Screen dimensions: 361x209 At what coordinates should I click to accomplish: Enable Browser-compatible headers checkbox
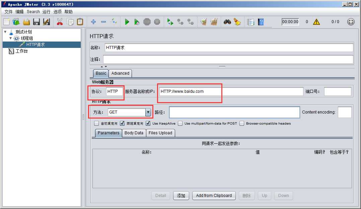coord(242,123)
